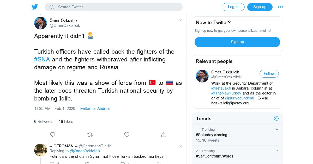This screenshot has width=313, height=164.
Task: Open Trends settings gear
Action: (276, 118)
